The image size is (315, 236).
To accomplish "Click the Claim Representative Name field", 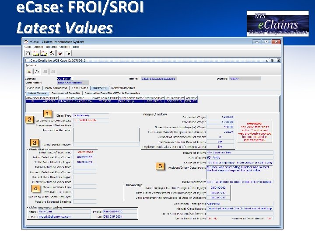I will [64, 212].
